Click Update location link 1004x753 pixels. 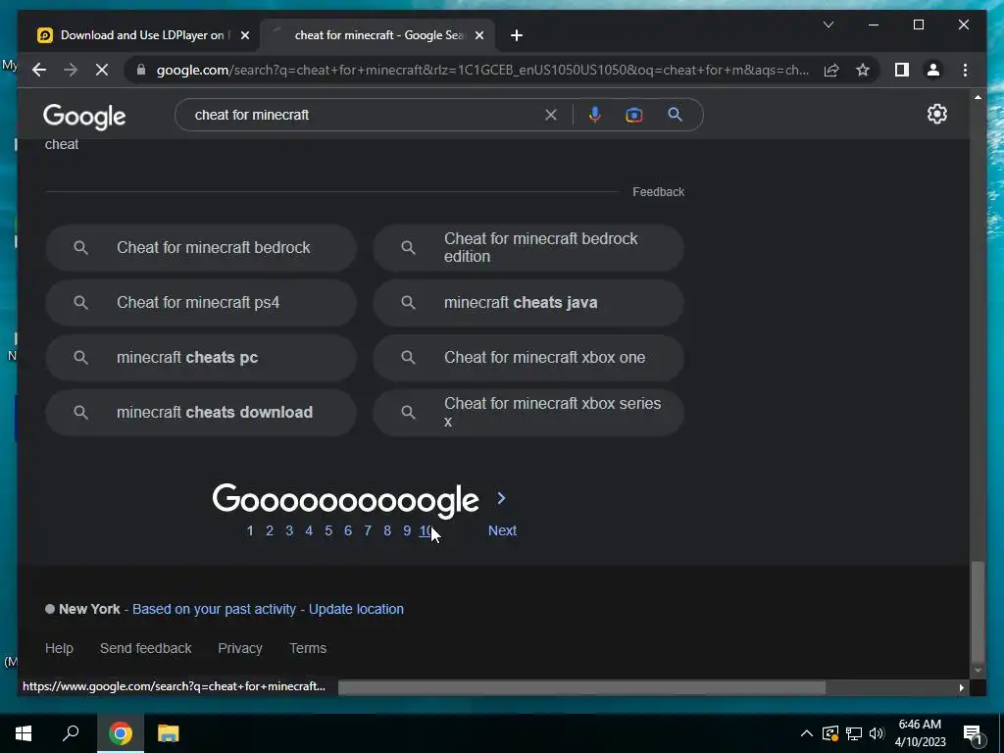[356, 610]
